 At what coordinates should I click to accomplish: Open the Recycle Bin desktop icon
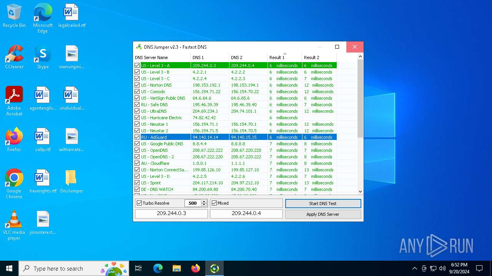(x=14, y=16)
